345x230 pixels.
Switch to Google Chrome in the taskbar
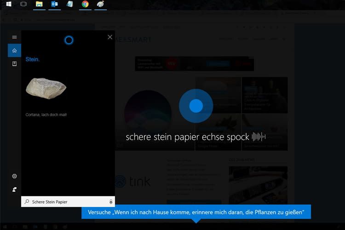click(85, 4)
